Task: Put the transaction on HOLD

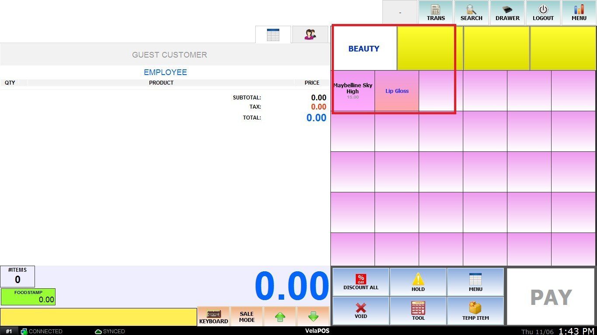Action: 418,282
